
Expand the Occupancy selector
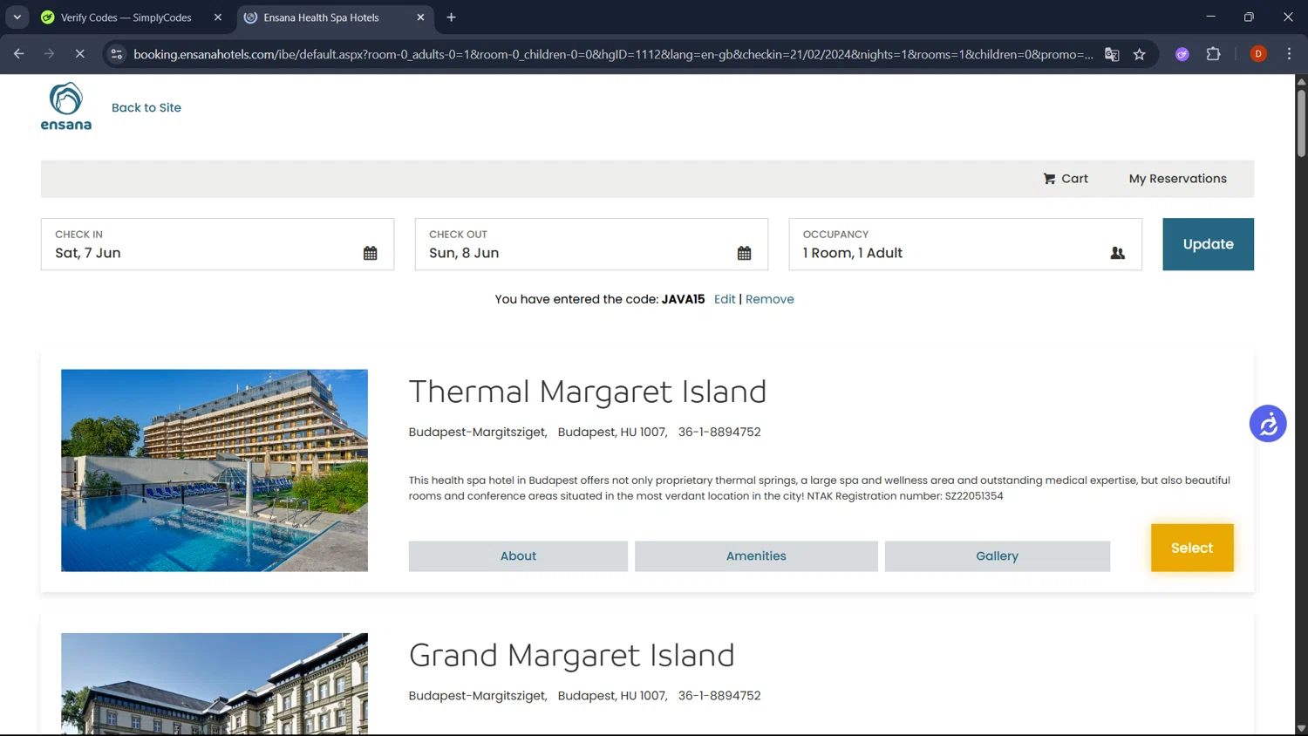tap(965, 244)
